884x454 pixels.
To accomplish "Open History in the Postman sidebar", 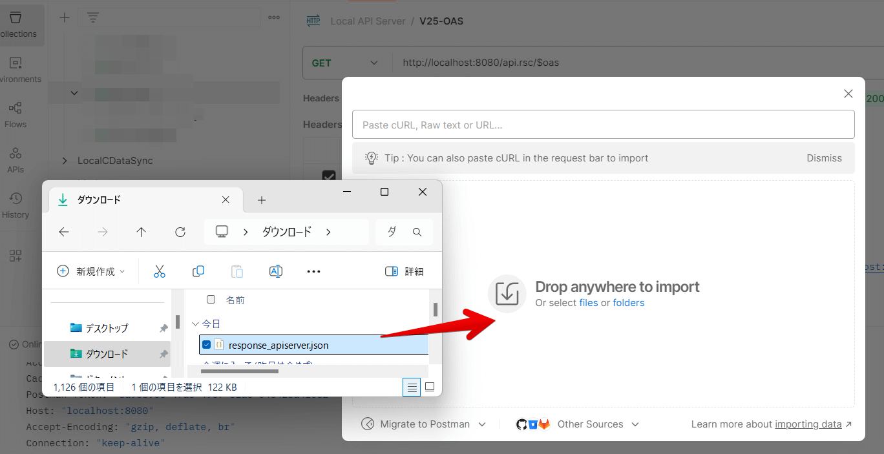I will tap(16, 205).
